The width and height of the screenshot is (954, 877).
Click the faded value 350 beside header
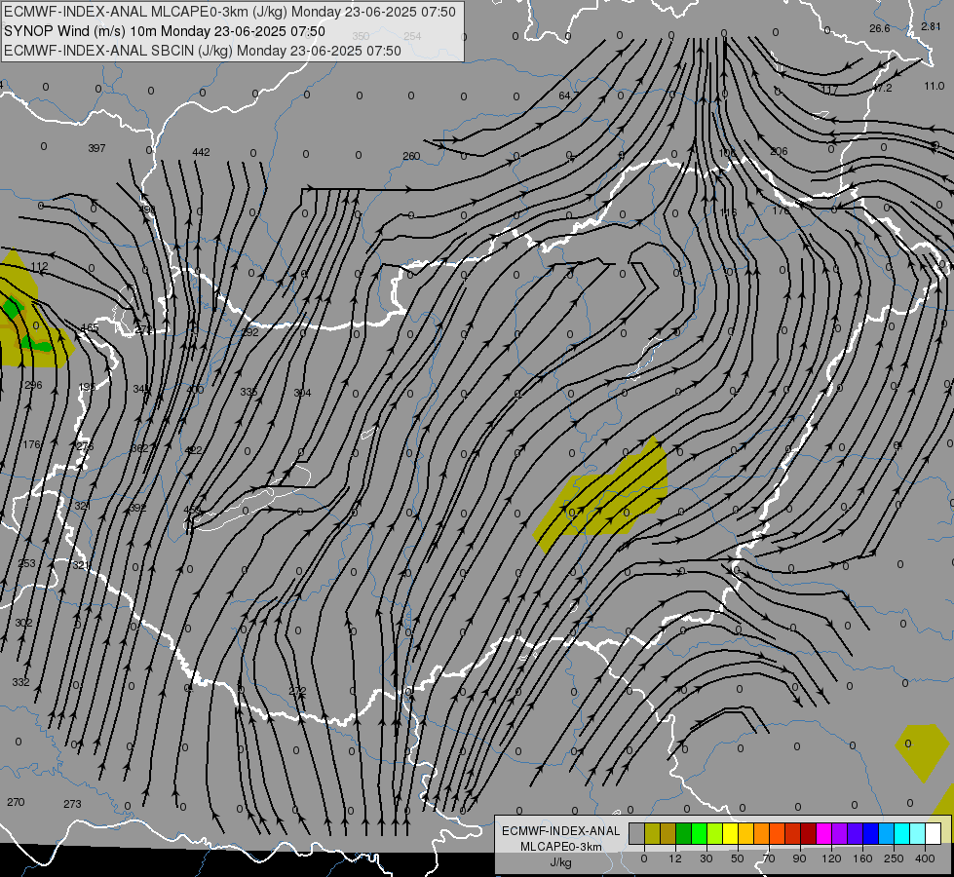coord(361,36)
